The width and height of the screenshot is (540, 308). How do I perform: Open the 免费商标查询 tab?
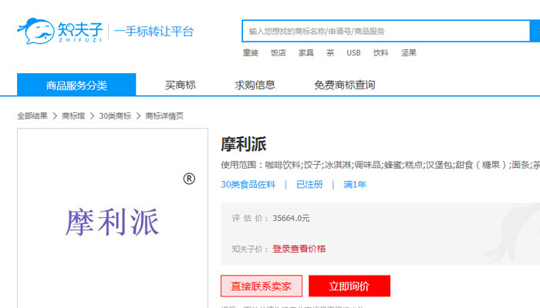344,85
